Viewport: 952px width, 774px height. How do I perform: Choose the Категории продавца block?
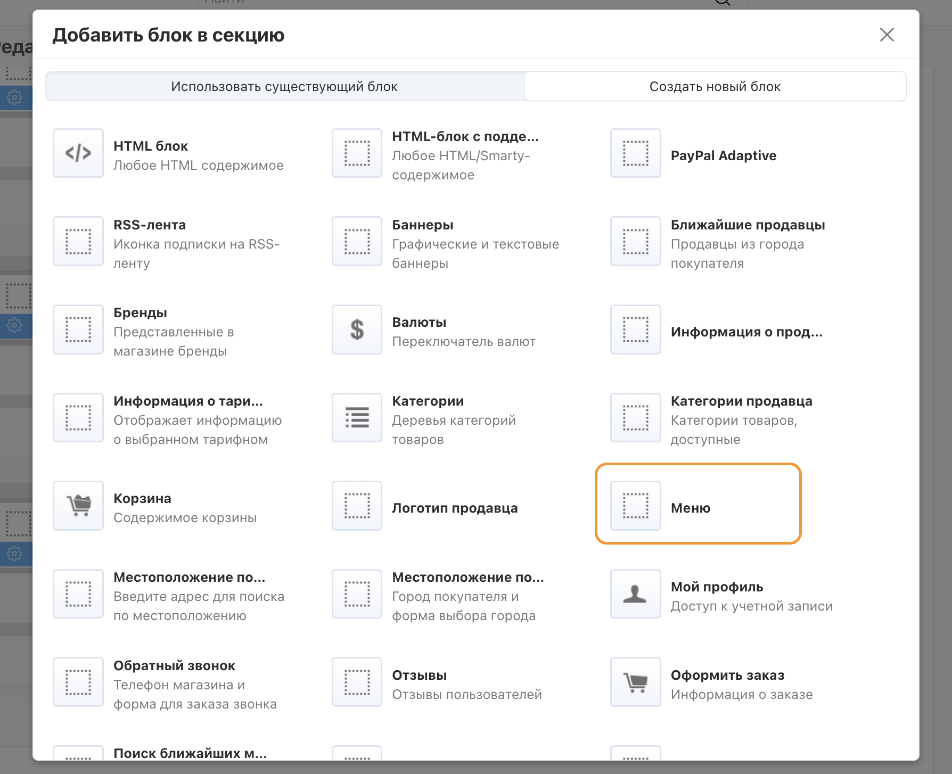741,401
